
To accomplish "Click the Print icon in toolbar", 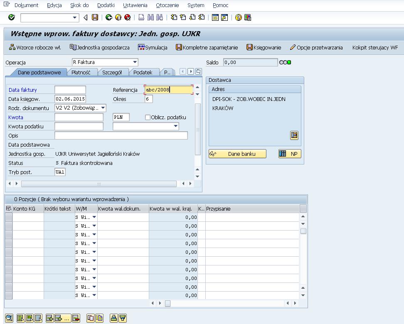I will [x=141, y=17].
